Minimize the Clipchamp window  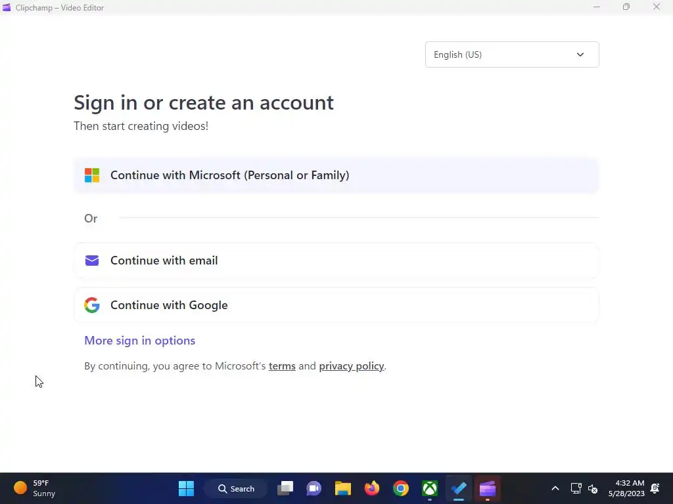click(x=597, y=7)
